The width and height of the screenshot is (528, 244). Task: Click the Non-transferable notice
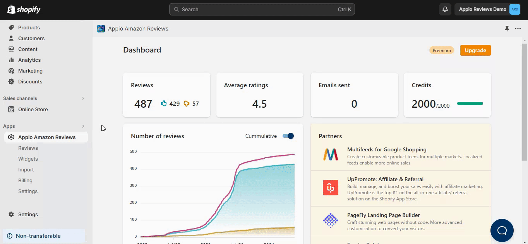(x=44, y=236)
